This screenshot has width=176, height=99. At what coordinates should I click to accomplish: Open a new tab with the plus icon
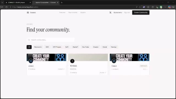[x=62, y=2]
